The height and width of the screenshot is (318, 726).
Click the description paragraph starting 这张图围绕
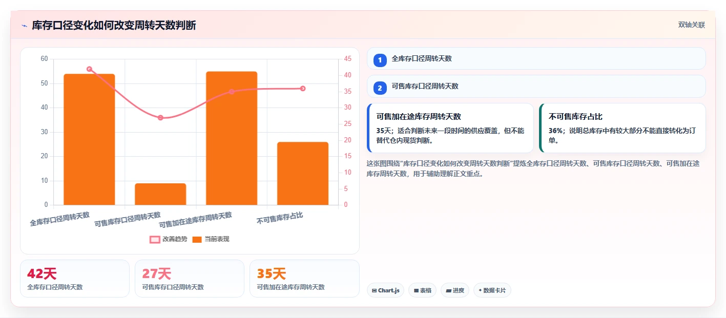click(533, 168)
